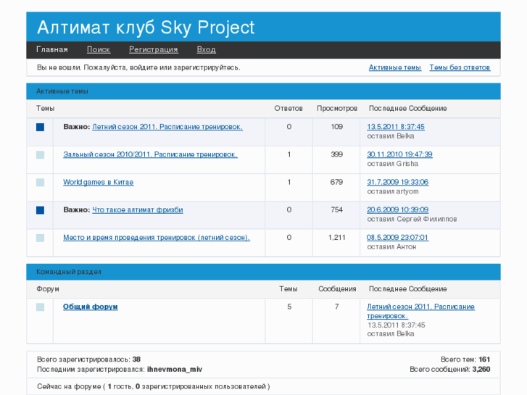
Task: Click status icon beside Worldgames в Китае
Action: 40,183
